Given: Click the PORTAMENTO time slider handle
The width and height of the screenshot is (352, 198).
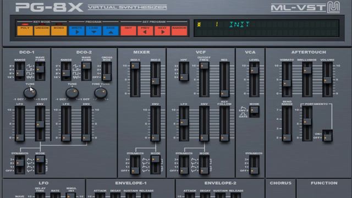Looking at the screenshot, I should click(x=307, y=122).
